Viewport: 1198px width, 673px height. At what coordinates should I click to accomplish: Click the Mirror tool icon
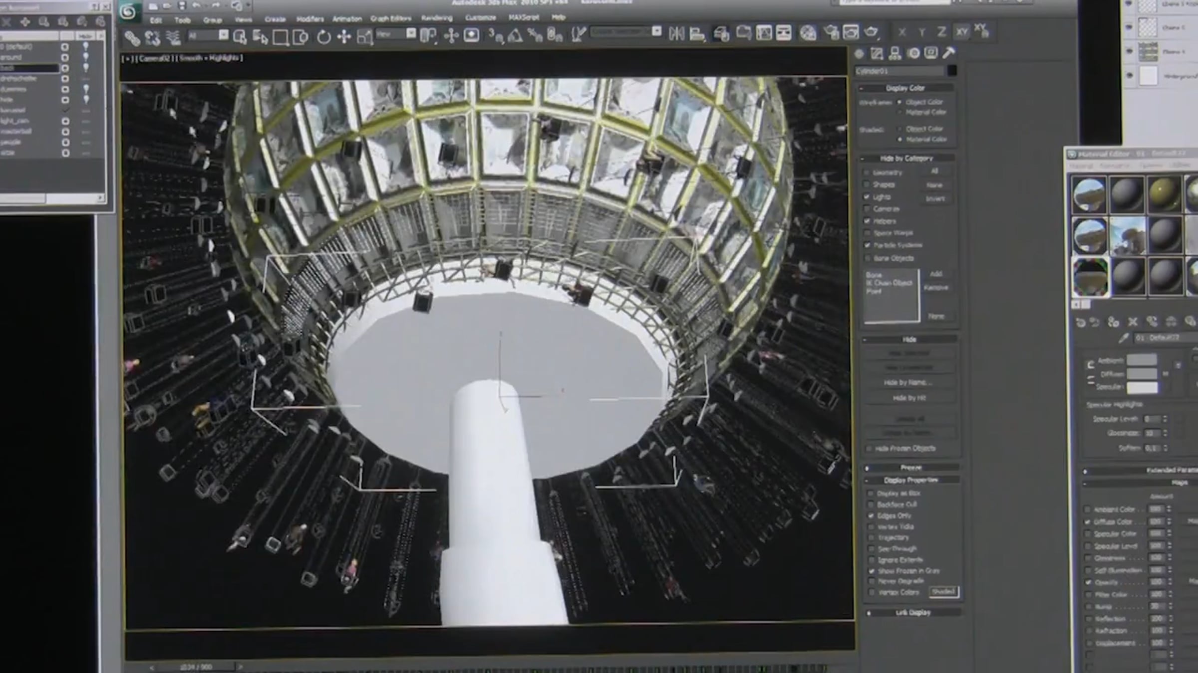click(676, 33)
